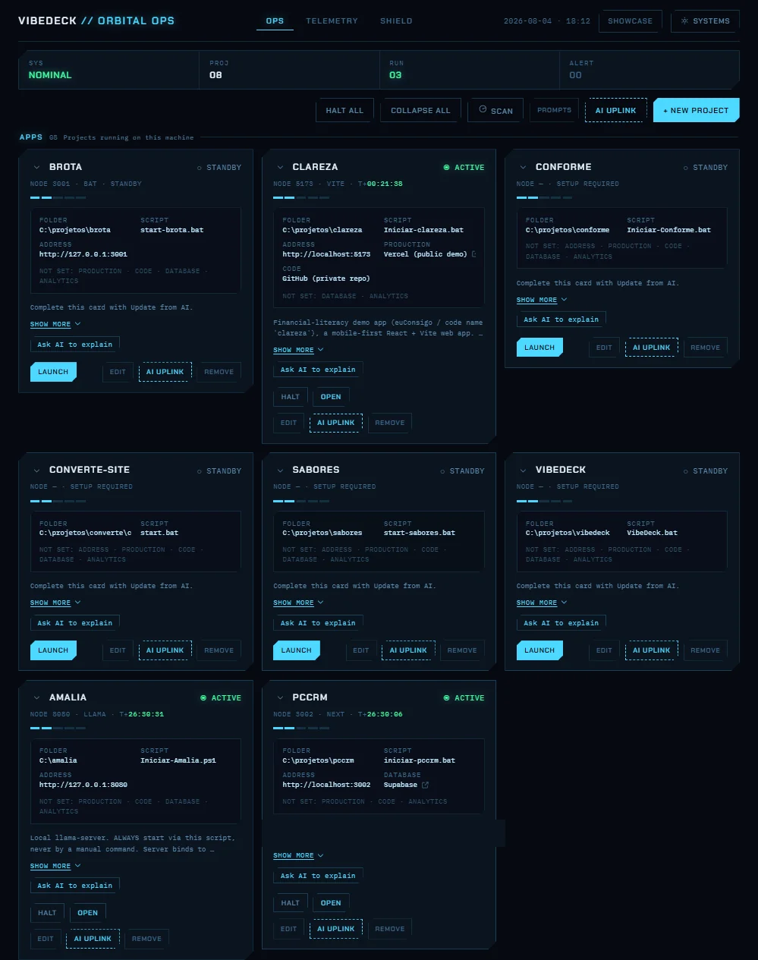Open AI UPLINK for PCCRM

[x=335, y=929]
